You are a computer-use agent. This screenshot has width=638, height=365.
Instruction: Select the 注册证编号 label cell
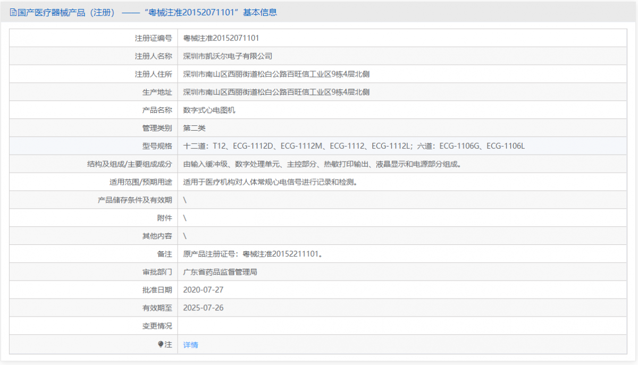click(x=94, y=38)
